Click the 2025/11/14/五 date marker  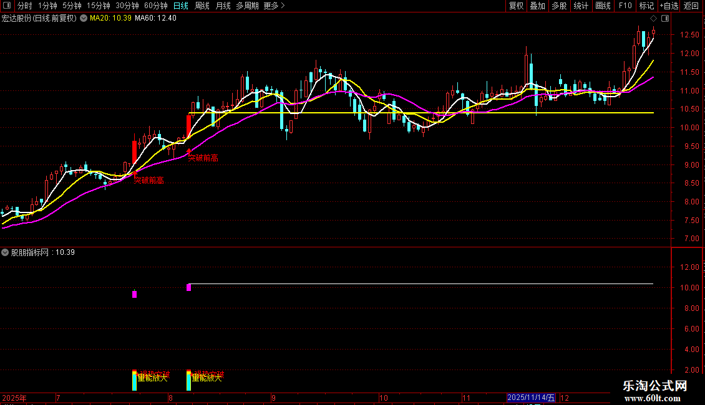pos(531,398)
